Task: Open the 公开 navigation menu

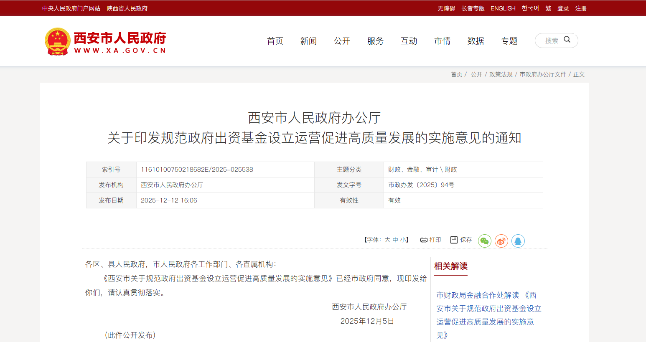Action: point(342,41)
